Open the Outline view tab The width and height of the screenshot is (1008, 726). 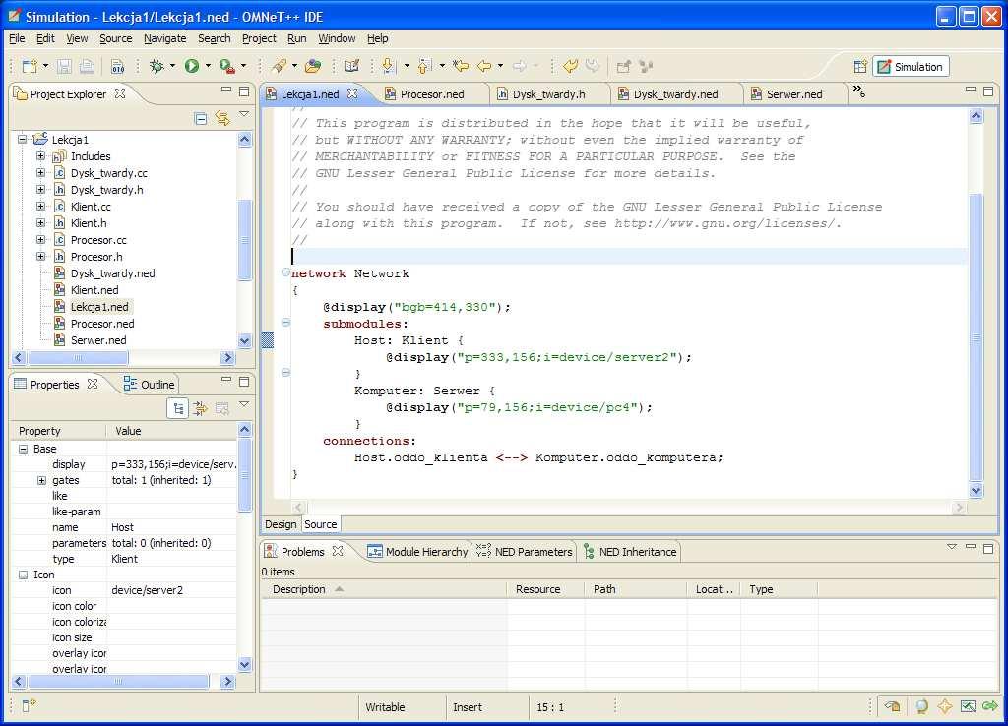pos(150,385)
